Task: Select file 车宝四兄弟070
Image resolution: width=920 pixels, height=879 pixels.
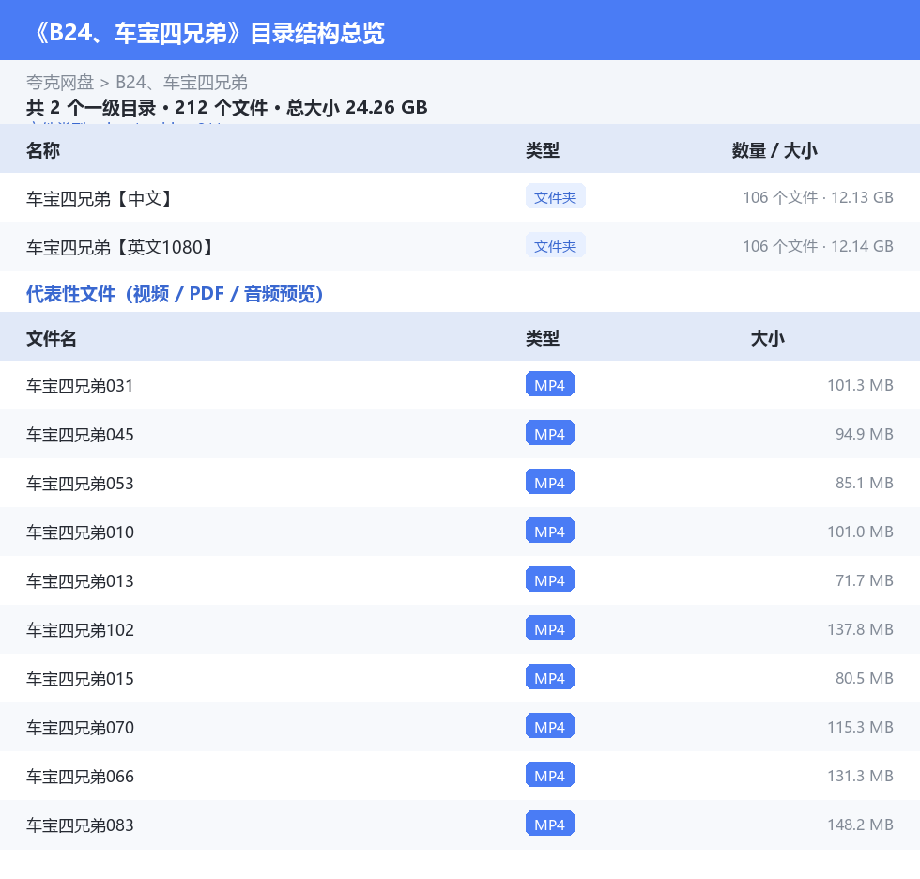Action: coord(80,727)
